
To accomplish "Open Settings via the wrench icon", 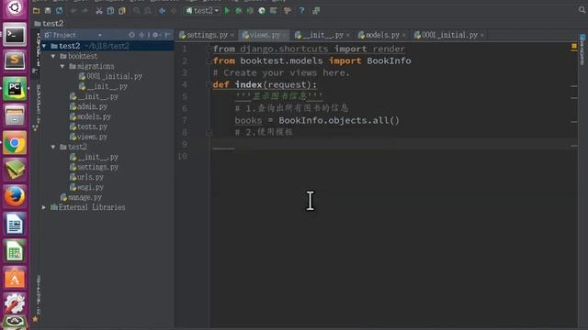I will coord(288,11).
